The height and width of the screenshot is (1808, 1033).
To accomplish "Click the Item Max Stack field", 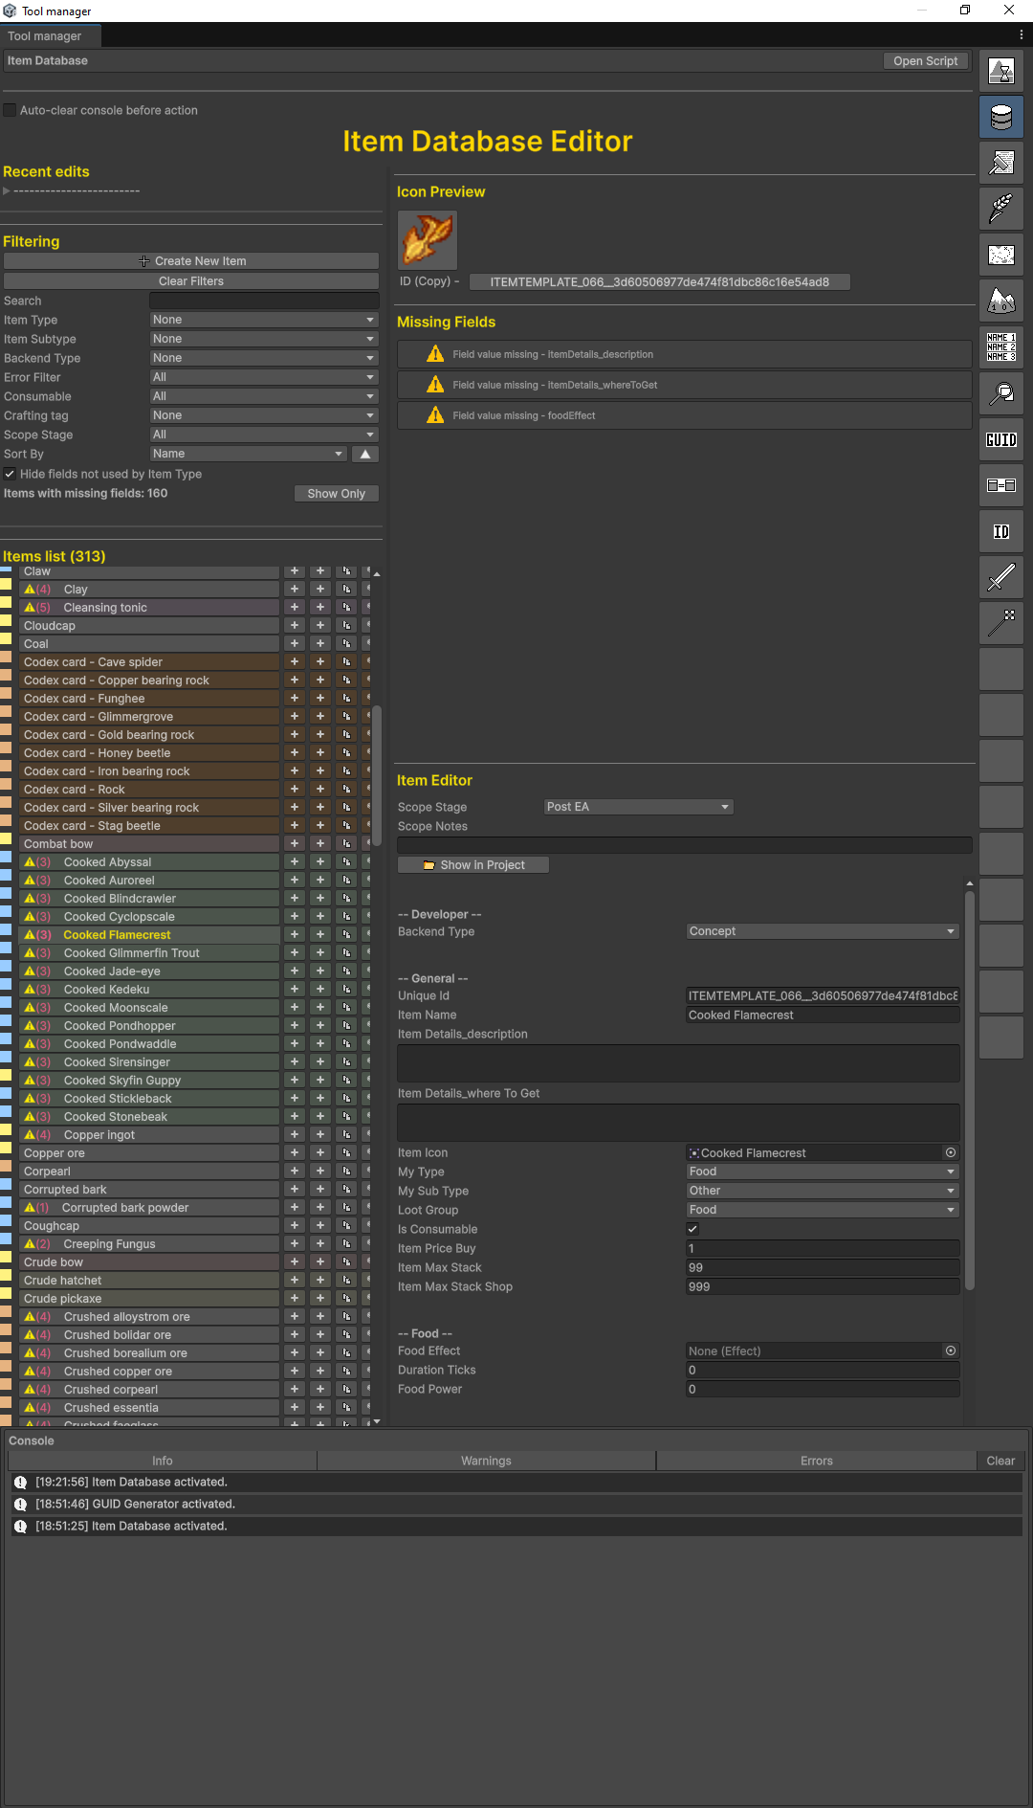I will (823, 1267).
